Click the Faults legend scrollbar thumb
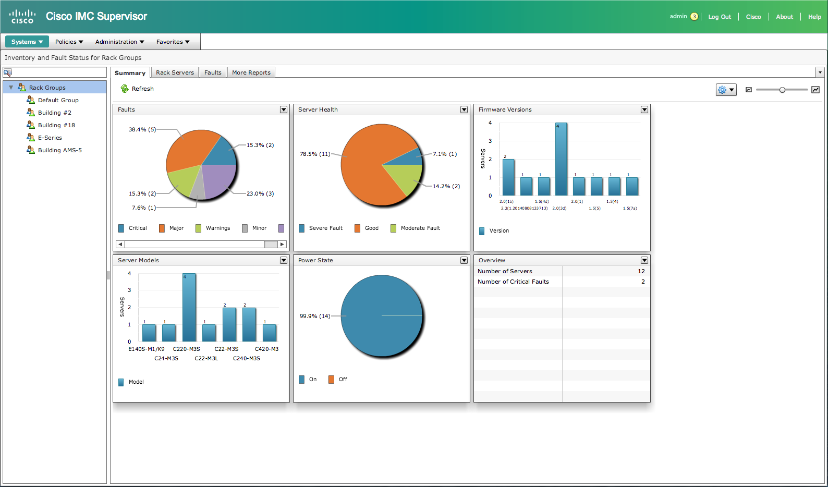Screen dimensions: 828x487 coord(271,244)
